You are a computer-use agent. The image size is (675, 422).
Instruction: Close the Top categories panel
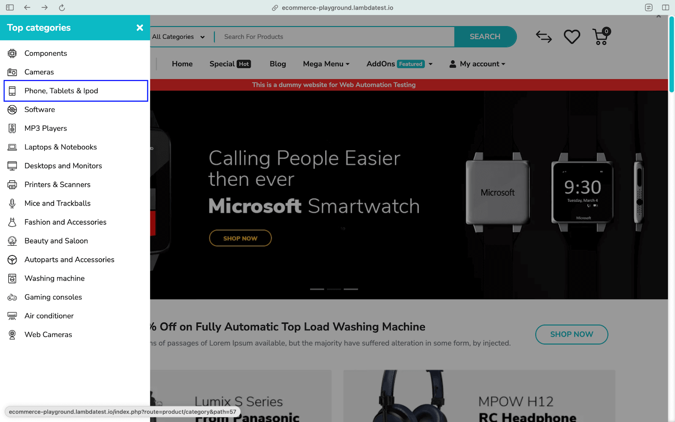[140, 28]
